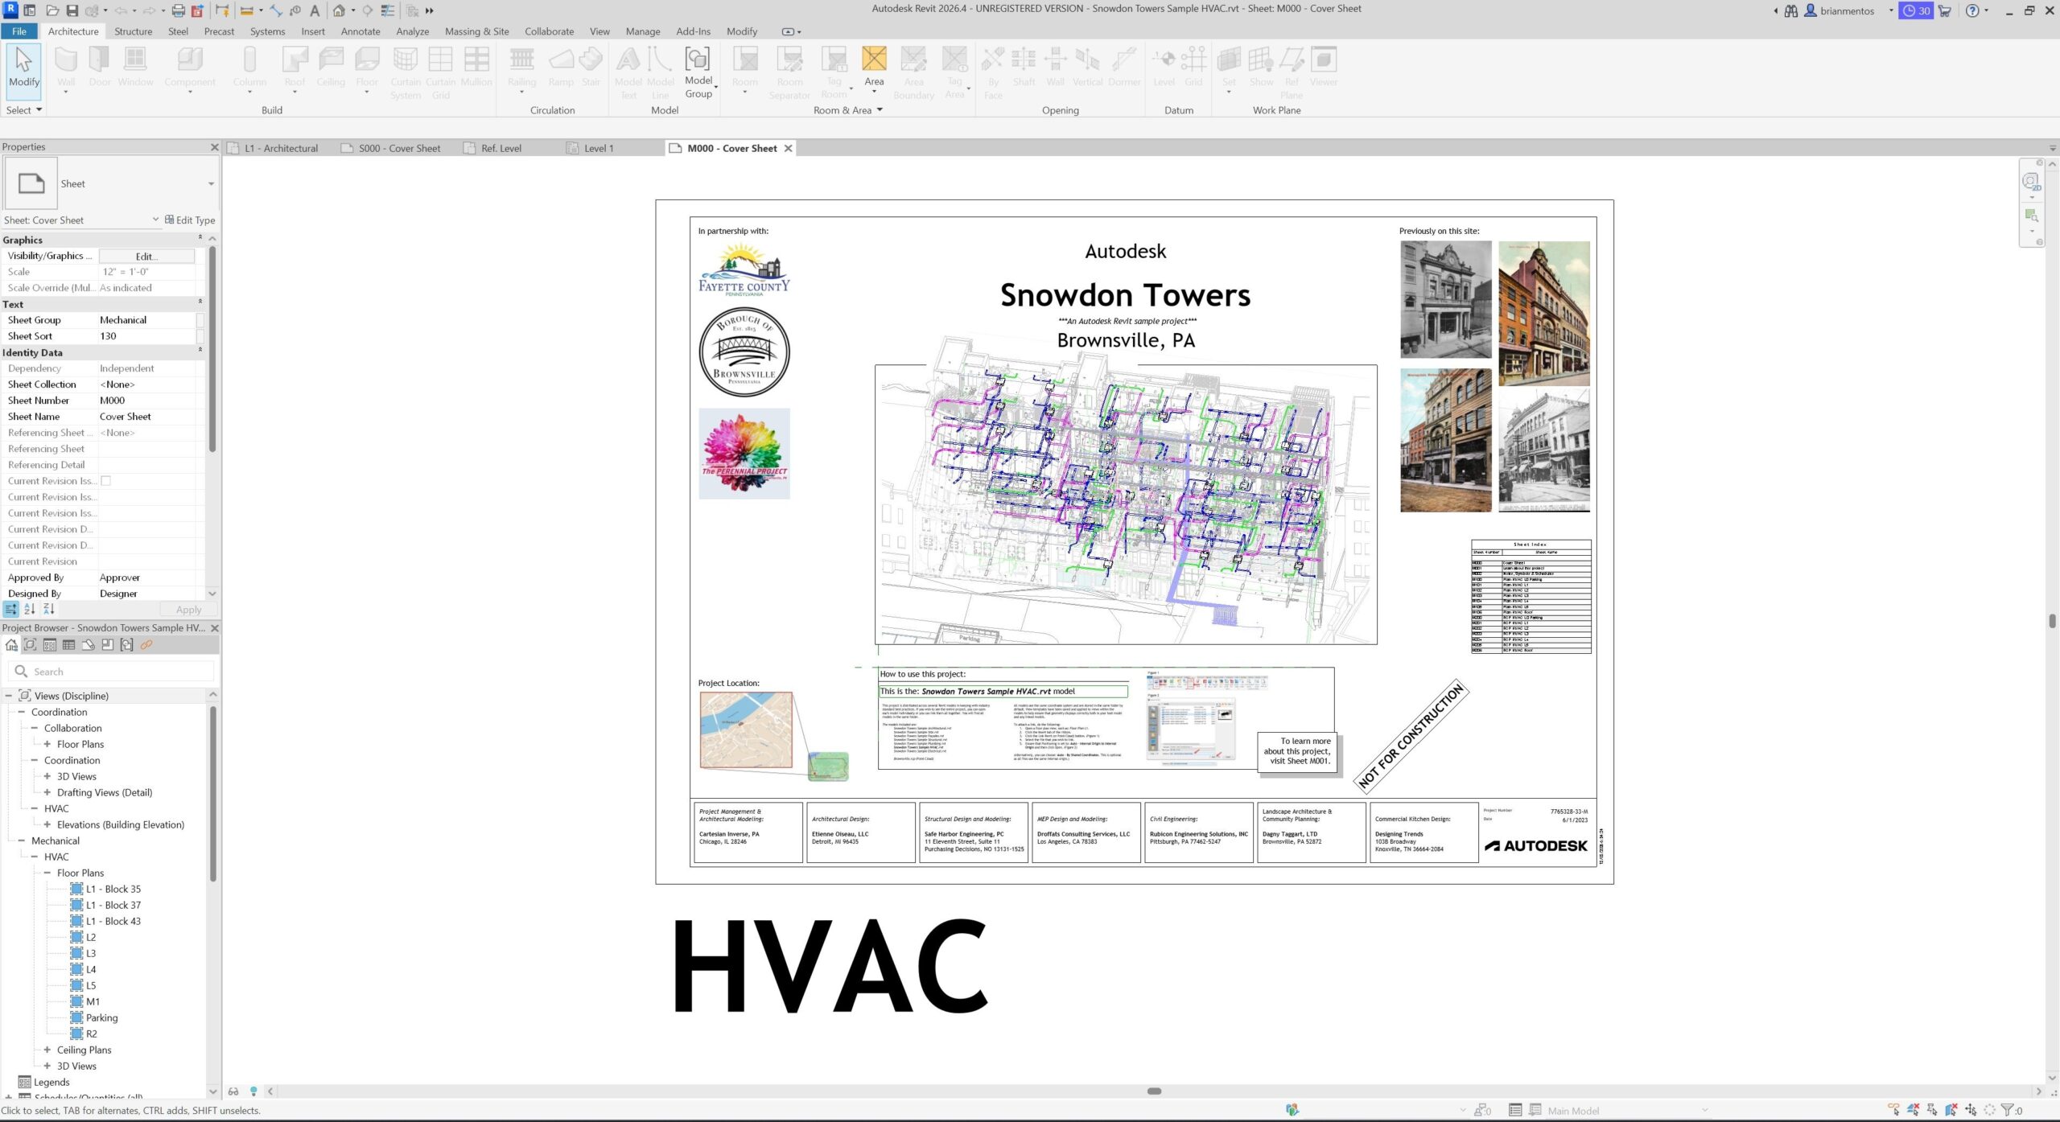This screenshot has width=2060, height=1122.
Task: Sort properties alphabetically ascending A-Z
Action: (30, 610)
